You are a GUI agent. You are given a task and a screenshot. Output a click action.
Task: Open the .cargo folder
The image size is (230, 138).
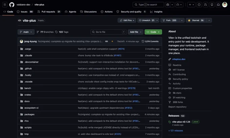[x=28, y=49]
